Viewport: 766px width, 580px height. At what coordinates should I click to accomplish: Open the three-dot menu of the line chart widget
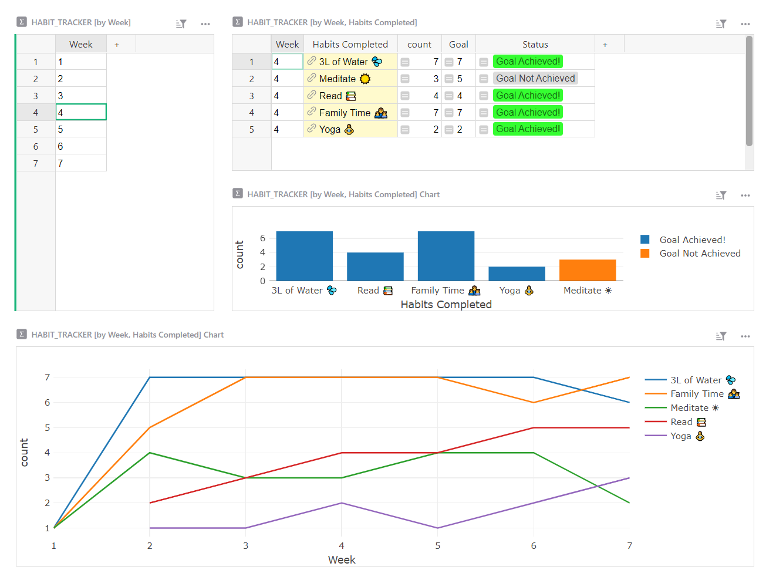click(x=745, y=336)
